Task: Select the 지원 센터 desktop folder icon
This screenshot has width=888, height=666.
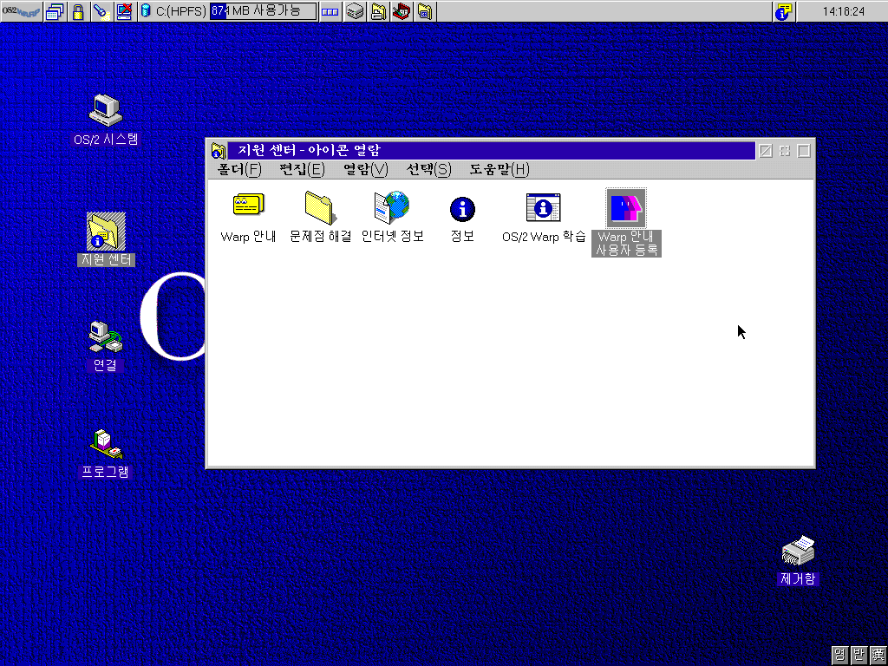Action: [x=106, y=239]
